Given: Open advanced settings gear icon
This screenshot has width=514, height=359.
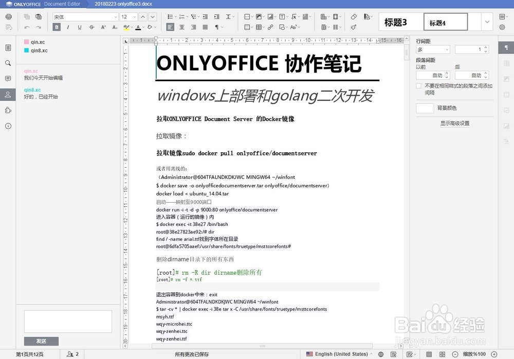Looking at the screenshot, I should coord(502,27).
